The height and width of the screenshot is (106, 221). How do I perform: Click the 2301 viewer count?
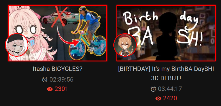61,89
